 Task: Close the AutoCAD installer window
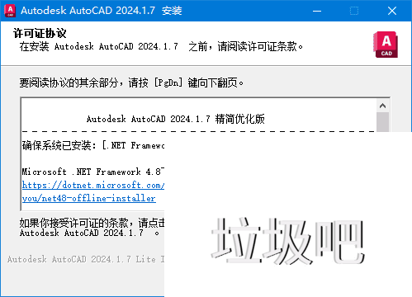click(392, 11)
